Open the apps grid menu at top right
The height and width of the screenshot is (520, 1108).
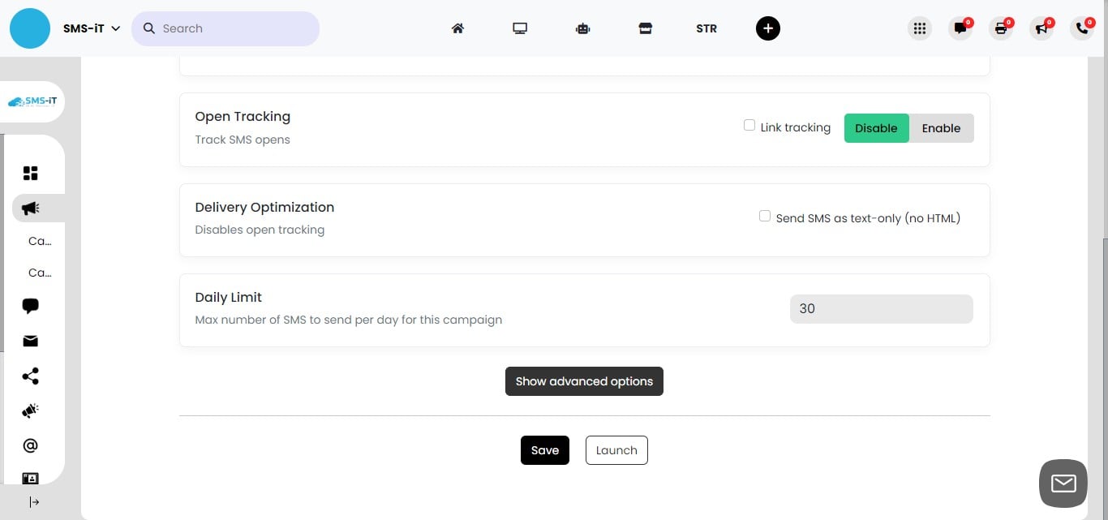pos(919,28)
